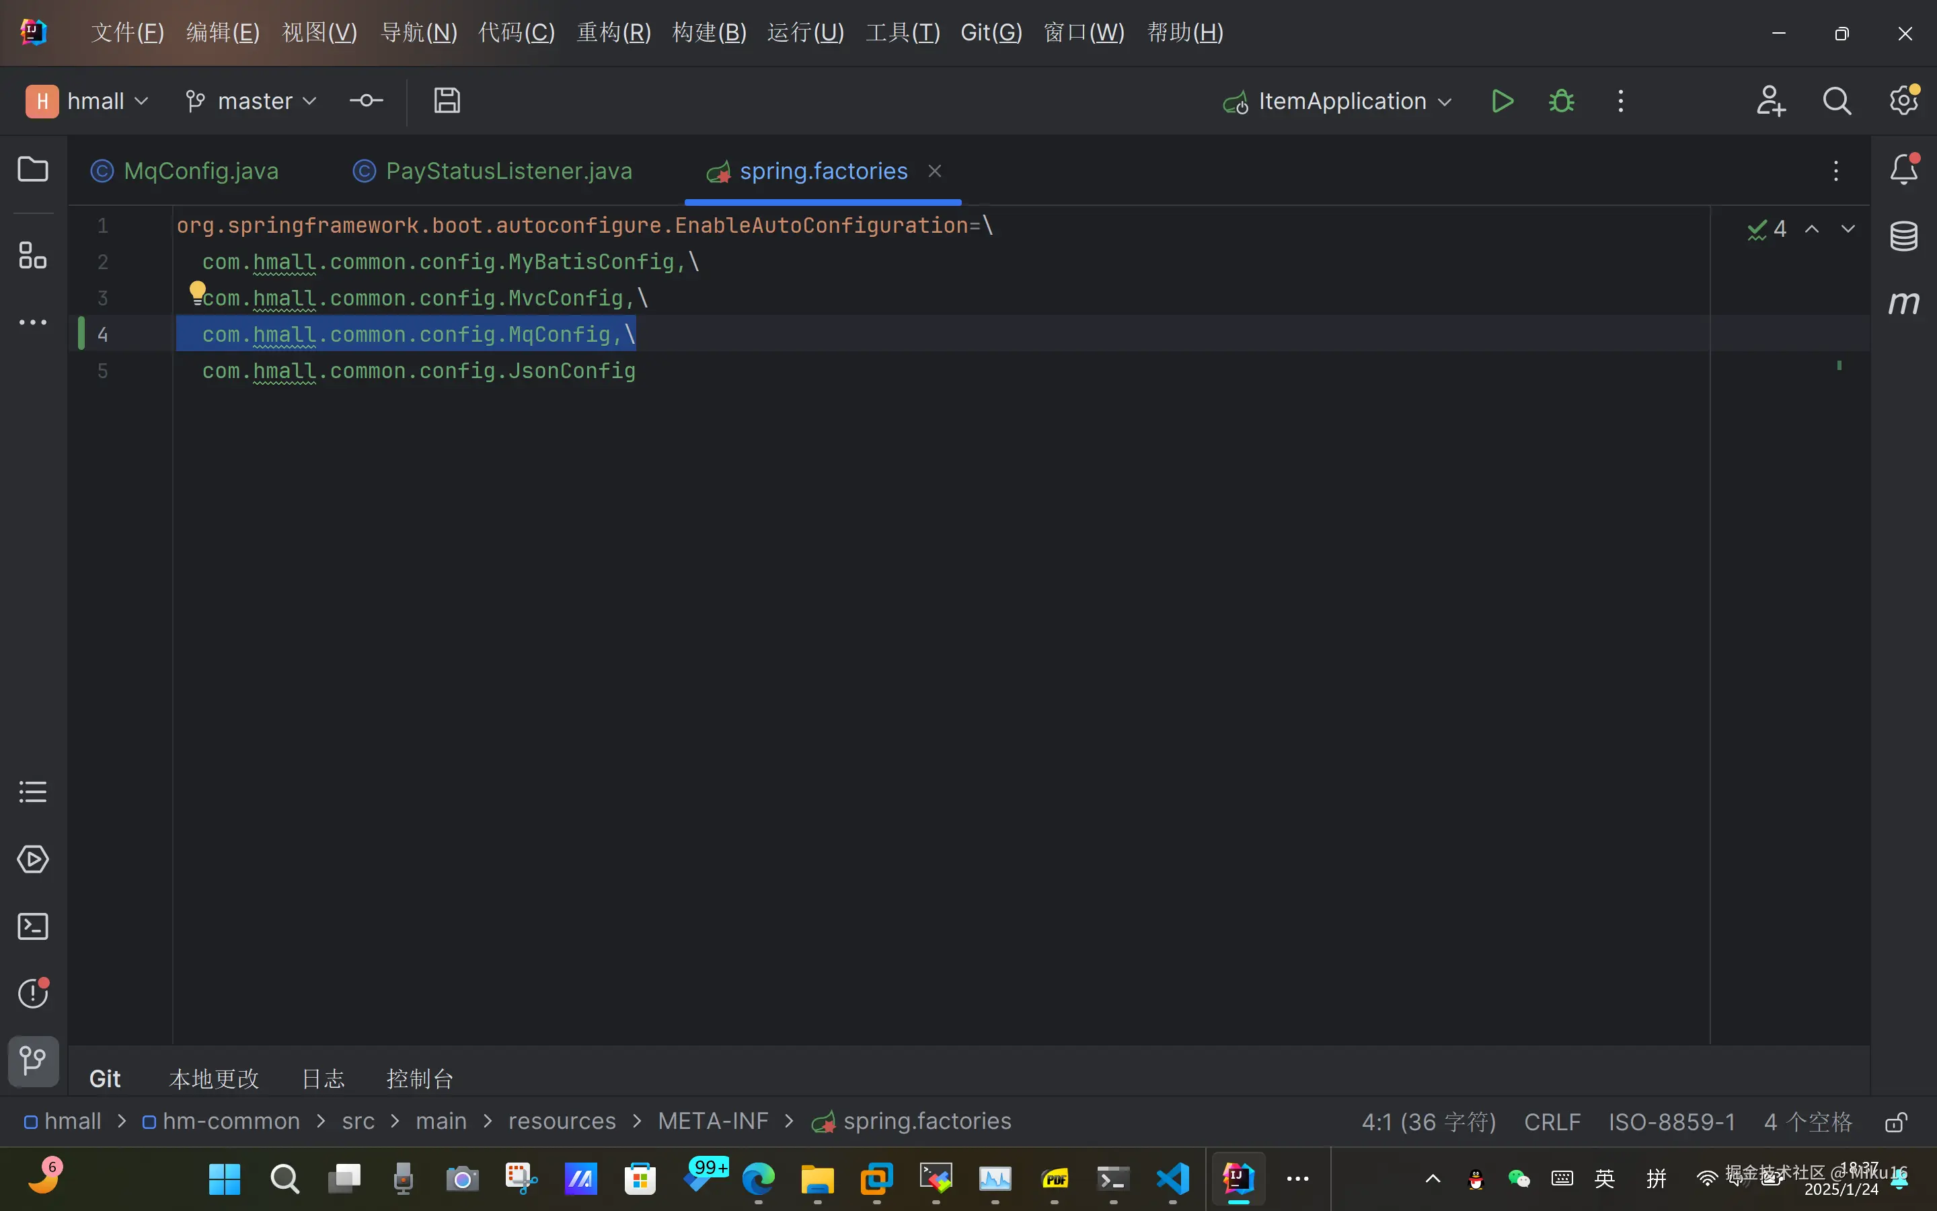The image size is (1937, 1211).
Task: Open the Structure tool window in left sidebar
Action: pos(33,256)
